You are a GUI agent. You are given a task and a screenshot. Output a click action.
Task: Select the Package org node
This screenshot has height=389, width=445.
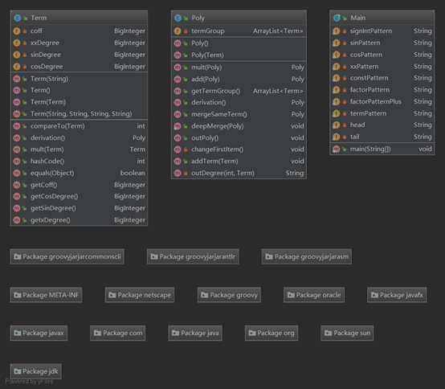[271, 333]
